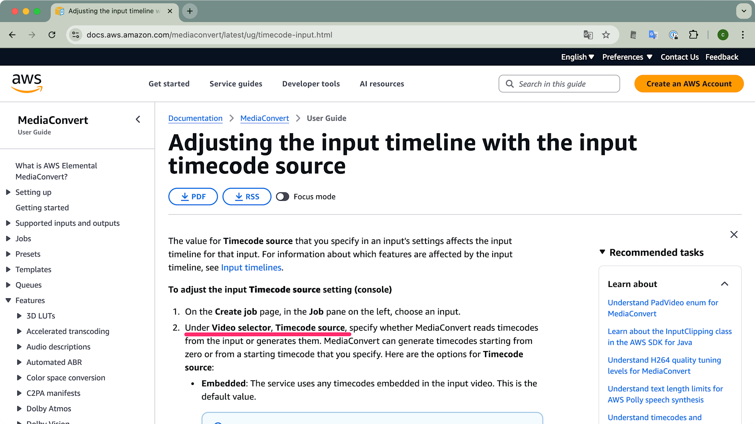755x424 pixels.
Task: Collapse the Recommended tasks section
Action: (x=602, y=252)
